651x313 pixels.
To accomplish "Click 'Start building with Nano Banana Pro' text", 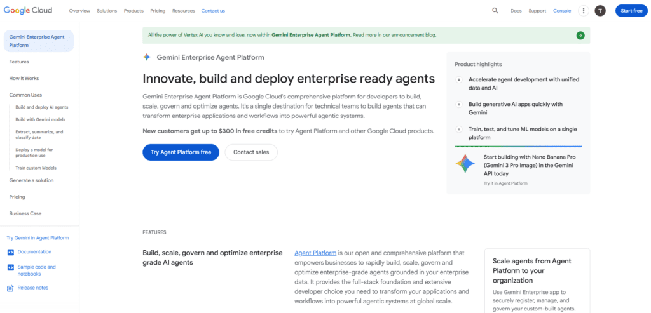I will (x=530, y=166).
